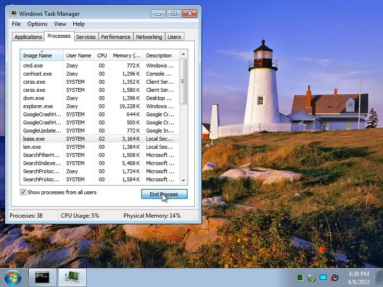Image resolution: width=383 pixels, height=287 pixels.
Task: Click the process list scrollbar thumb
Action: click(x=183, y=81)
